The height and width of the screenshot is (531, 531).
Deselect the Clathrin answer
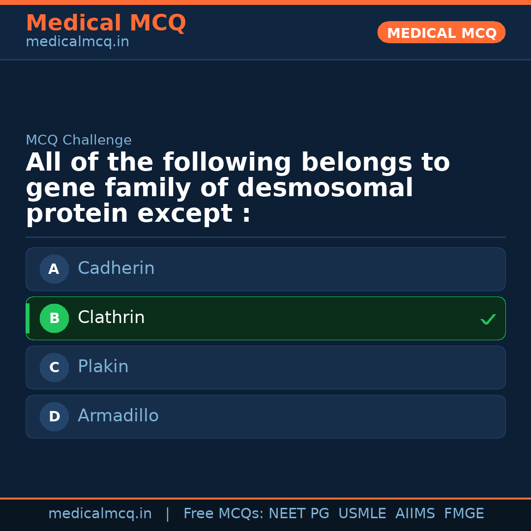click(265, 318)
